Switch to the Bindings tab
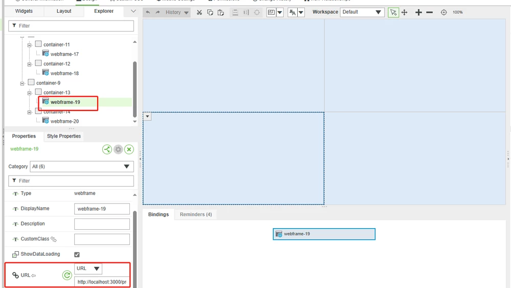This screenshot has height=288, width=511. 159,214
